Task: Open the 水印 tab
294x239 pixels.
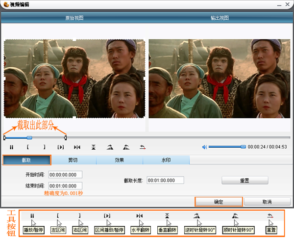Action: click(166, 160)
